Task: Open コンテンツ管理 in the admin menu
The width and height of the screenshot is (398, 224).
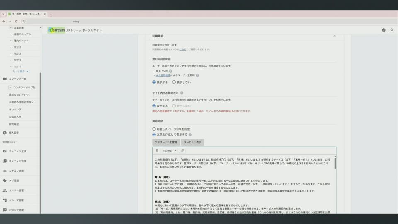Action: [x=17, y=161]
